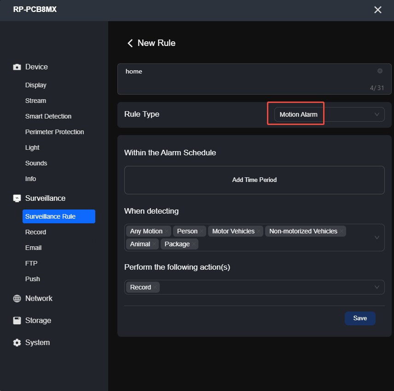This screenshot has width=394, height=391.
Task: Open the Email settings page
Action: [33, 248]
